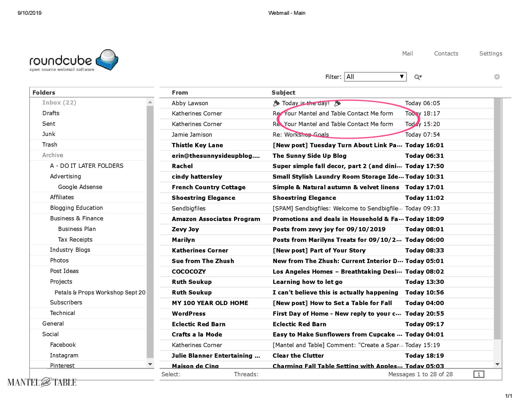
Task: Open the Industry Blogs folder
Action: click(x=70, y=250)
